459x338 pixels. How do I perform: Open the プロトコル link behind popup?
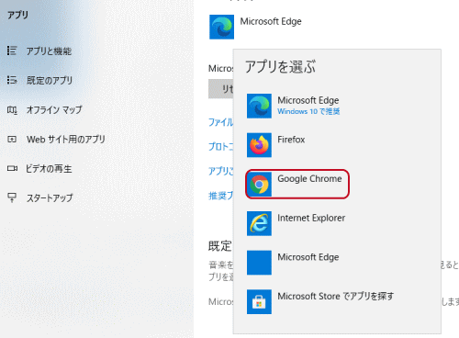point(220,147)
